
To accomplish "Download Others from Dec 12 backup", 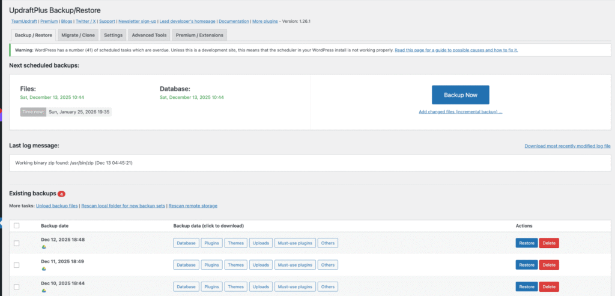I will [x=327, y=243].
